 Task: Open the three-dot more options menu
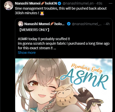tap(110, 4)
